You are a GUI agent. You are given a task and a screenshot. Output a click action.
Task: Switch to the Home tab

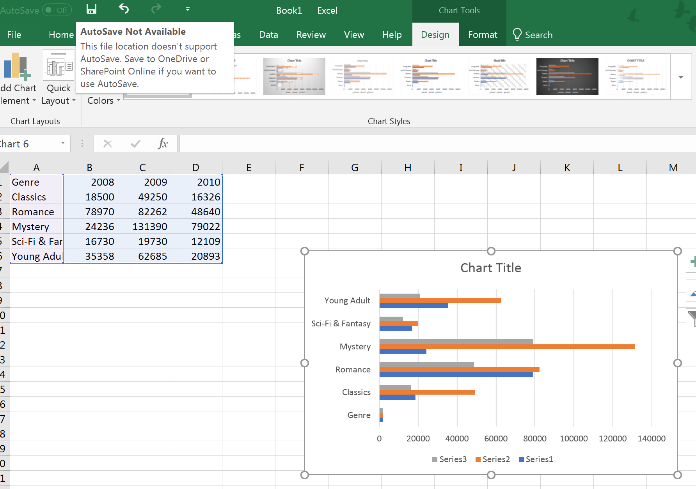pyautogui.click(x=61, y=35)
